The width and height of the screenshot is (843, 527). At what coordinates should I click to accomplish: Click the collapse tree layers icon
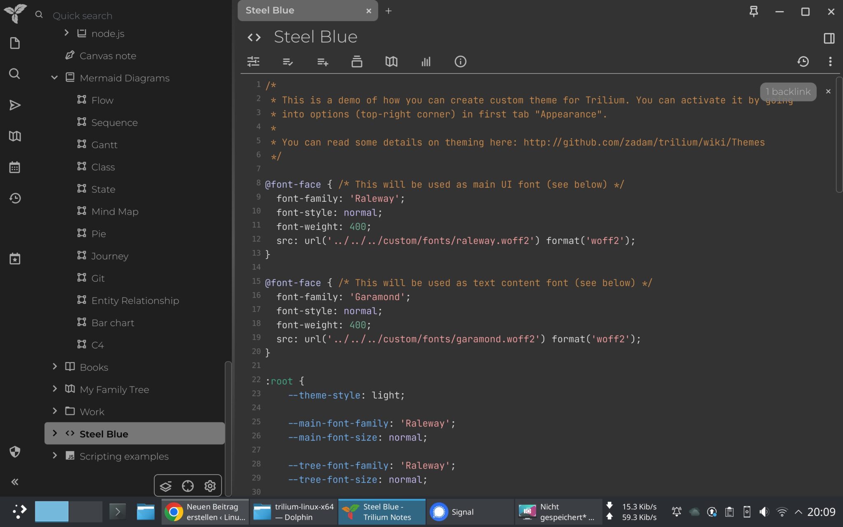tap(165, 486)
